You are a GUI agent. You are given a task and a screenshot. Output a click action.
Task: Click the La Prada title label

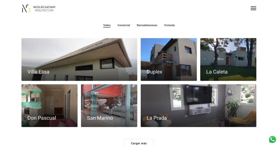[x=157, y=118]
